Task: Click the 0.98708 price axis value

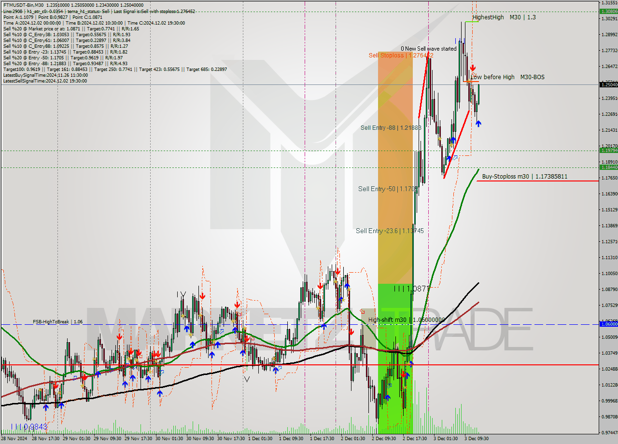Action: (x=609, y=417)
